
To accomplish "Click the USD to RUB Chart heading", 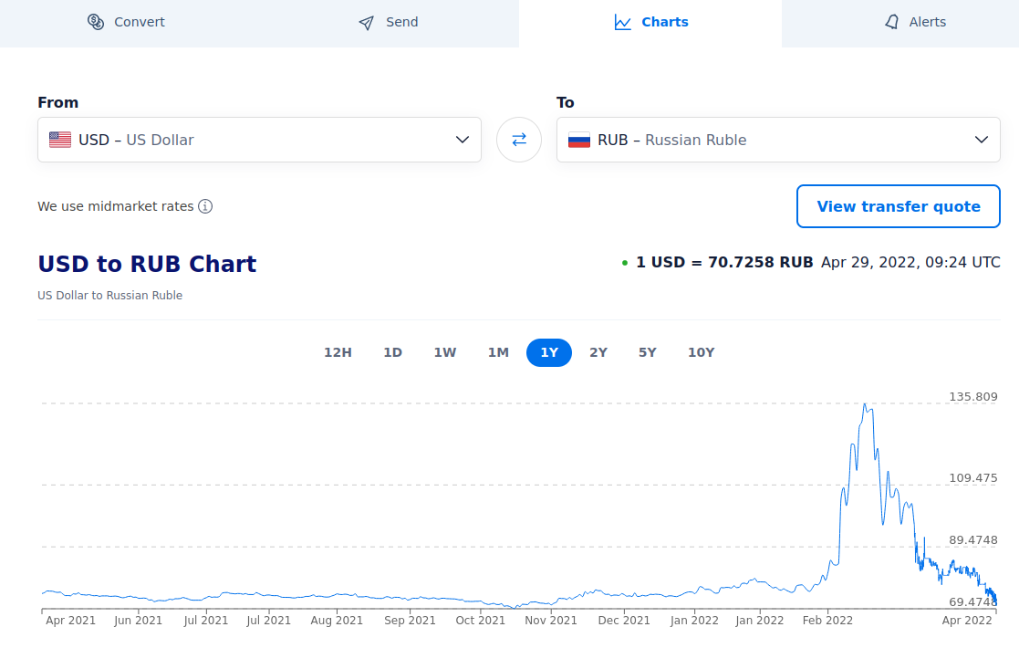I will (147, 264).
